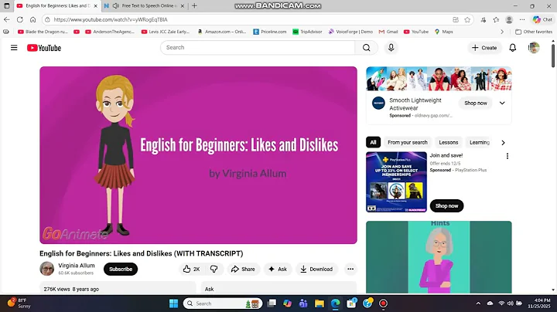Screen dimensions: 557x312
Task: Add page to favorites star
Action: [x=467, y=19]
